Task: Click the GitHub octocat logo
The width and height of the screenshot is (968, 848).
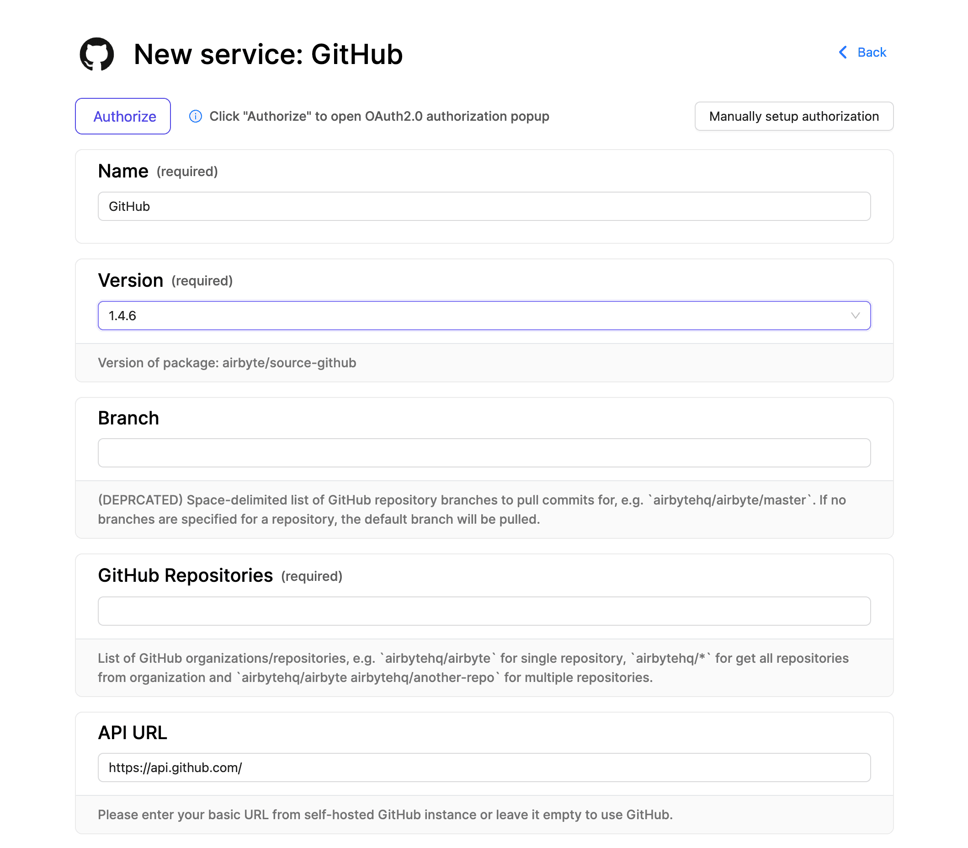Action: click(96, 54)
